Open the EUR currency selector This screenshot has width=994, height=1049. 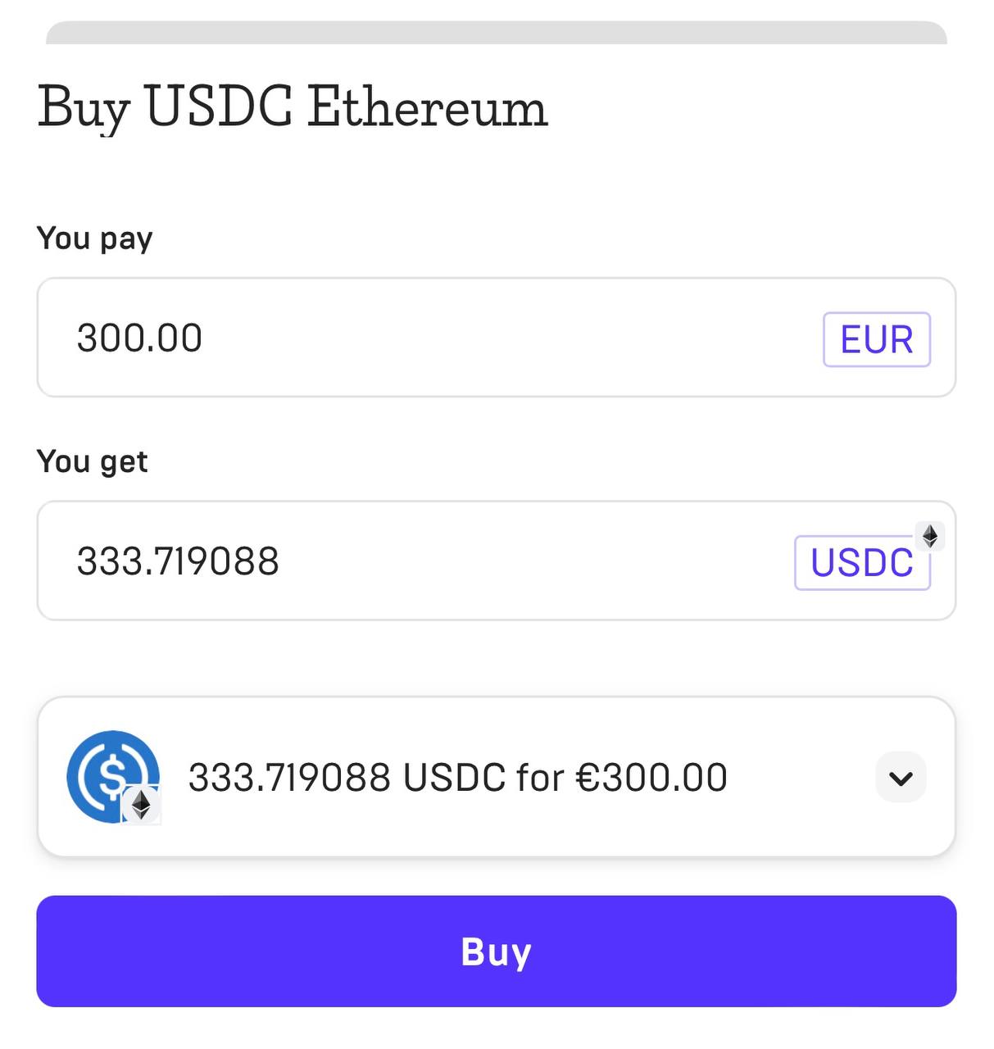[x=877, y=339]
